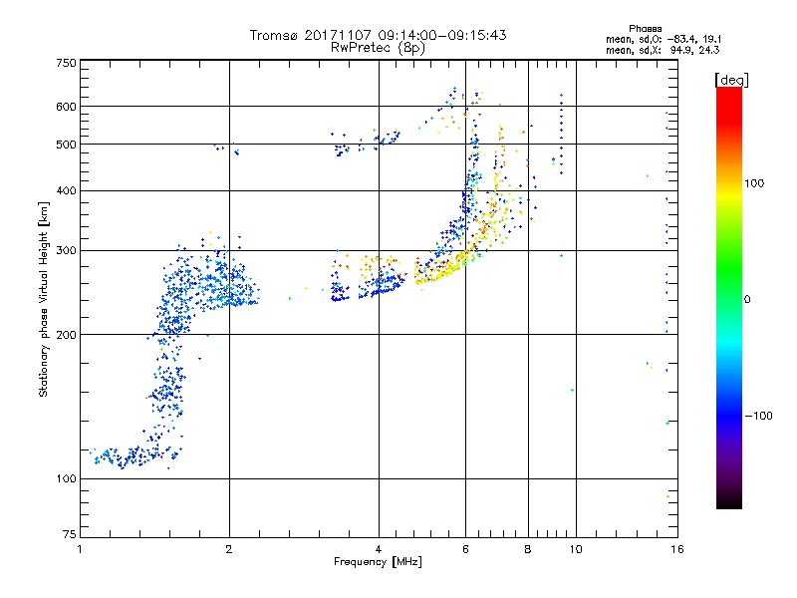Click the 'Frequency [MHz]' axis label
The height and width of the screenshot is (598, 797).
tap(378, 562)
